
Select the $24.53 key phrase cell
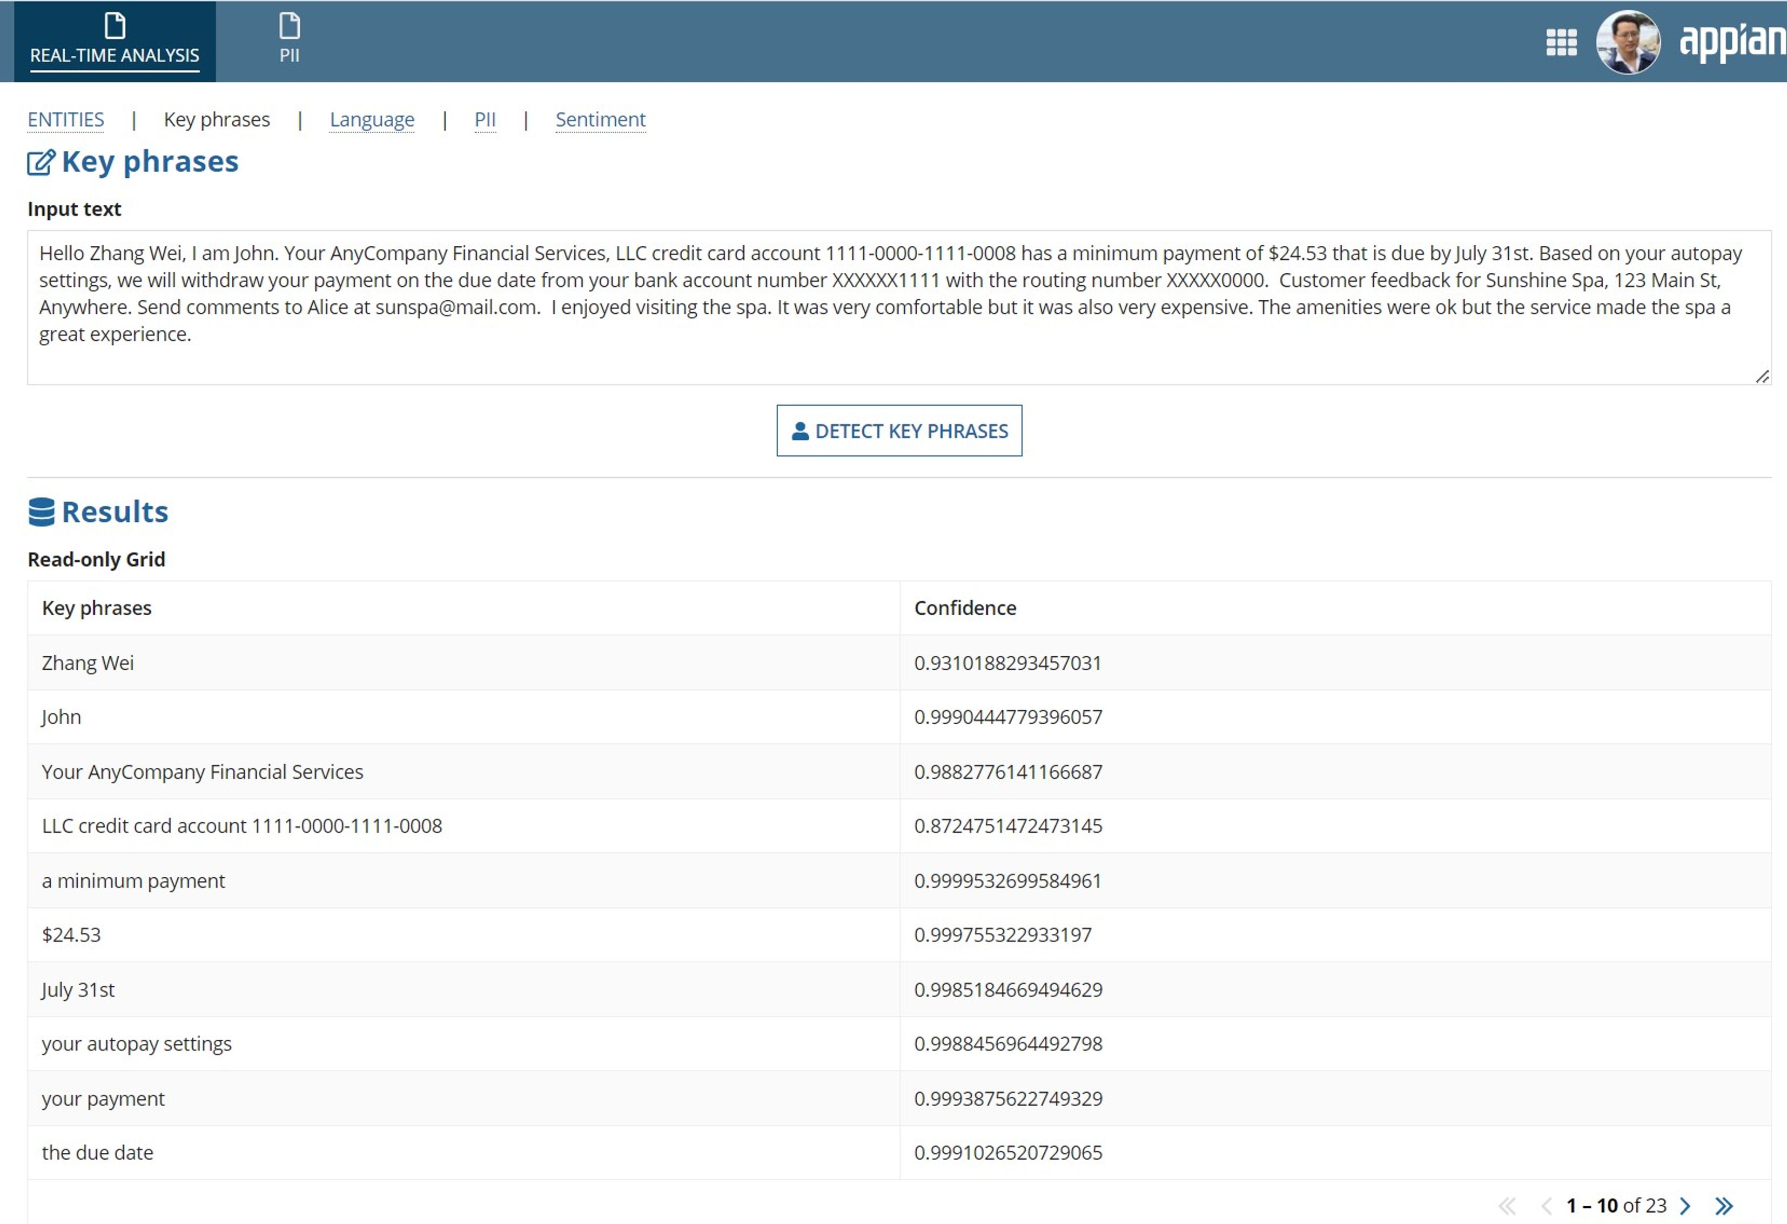[x=464, y=935]
